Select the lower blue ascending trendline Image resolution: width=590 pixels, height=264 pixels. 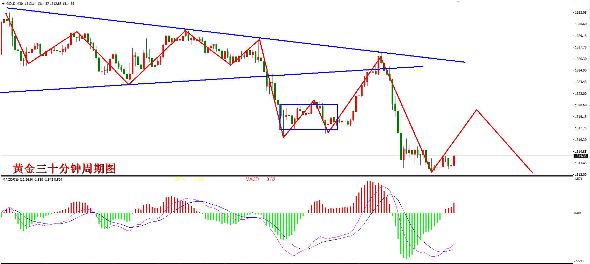point(211,80)
